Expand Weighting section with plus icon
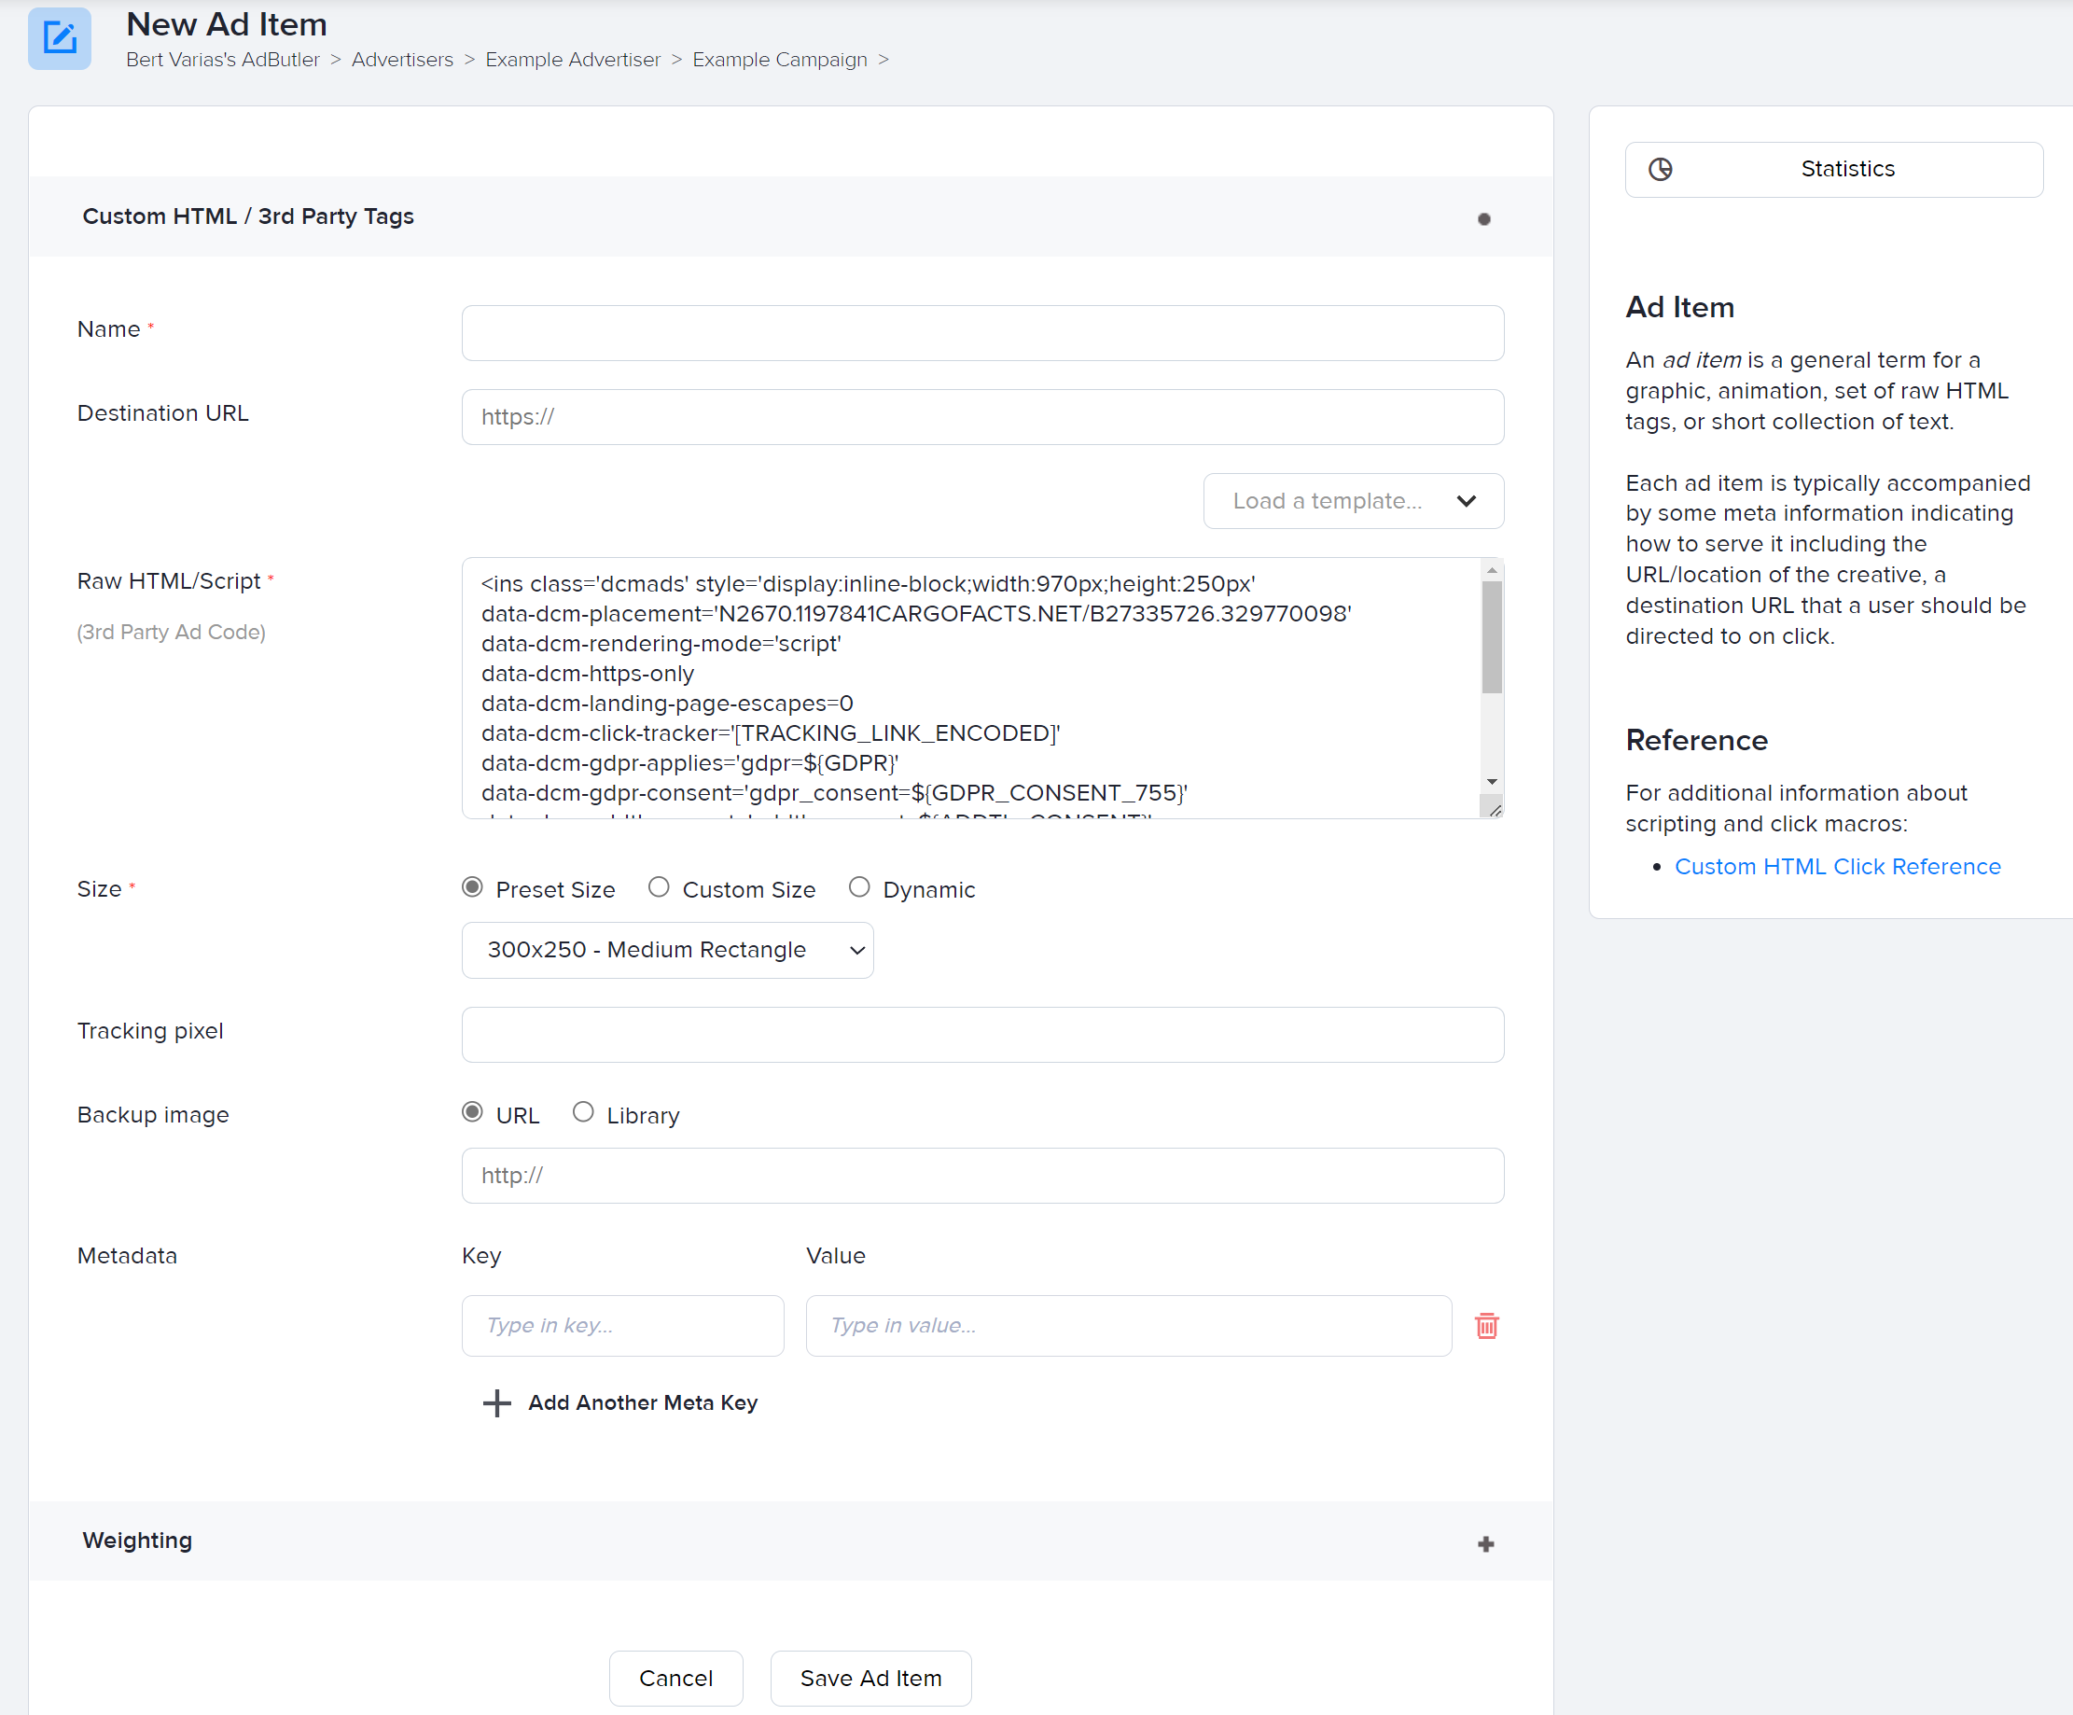 [x=1484, y=1543]
